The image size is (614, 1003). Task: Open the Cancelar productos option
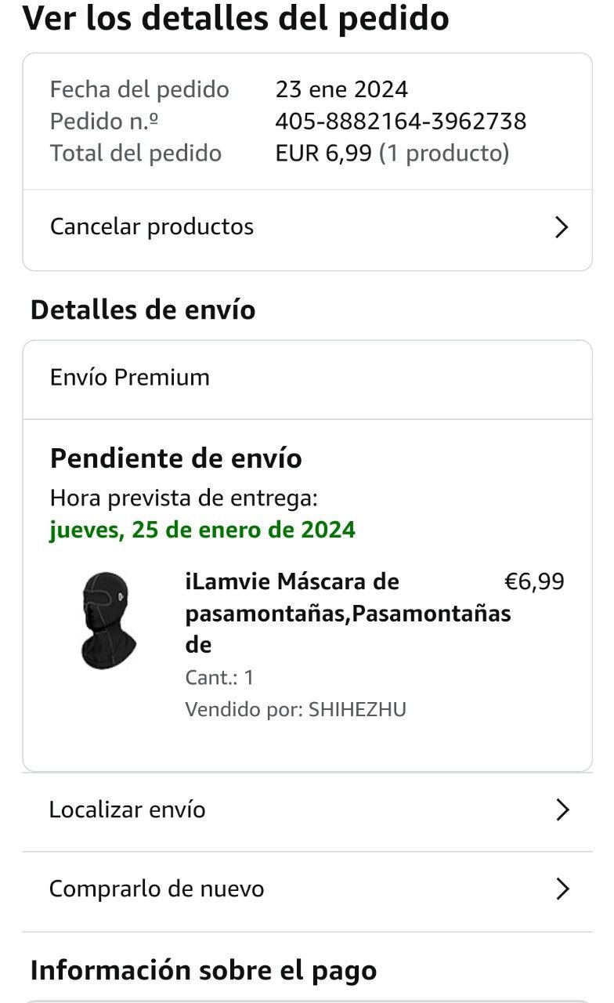[x=152, y=227]
